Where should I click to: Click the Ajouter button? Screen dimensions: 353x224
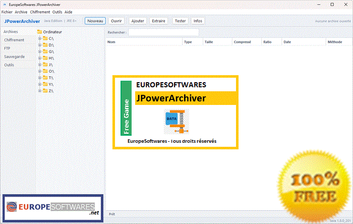tap(138, 21)
